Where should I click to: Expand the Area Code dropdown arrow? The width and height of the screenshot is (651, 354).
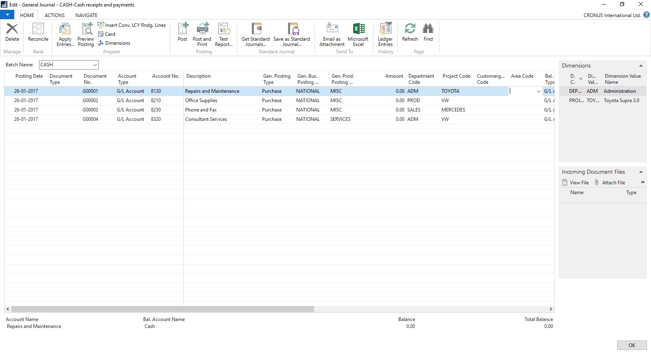tap(538, 92)
